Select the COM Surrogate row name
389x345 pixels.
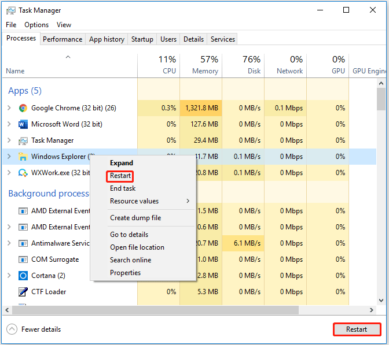(55, 259)
